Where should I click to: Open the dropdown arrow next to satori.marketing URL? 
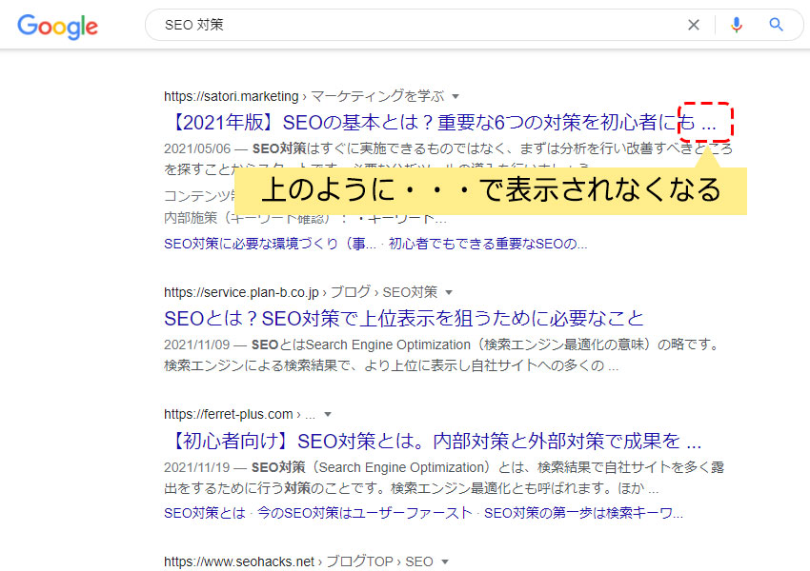(x=456, y=96)
